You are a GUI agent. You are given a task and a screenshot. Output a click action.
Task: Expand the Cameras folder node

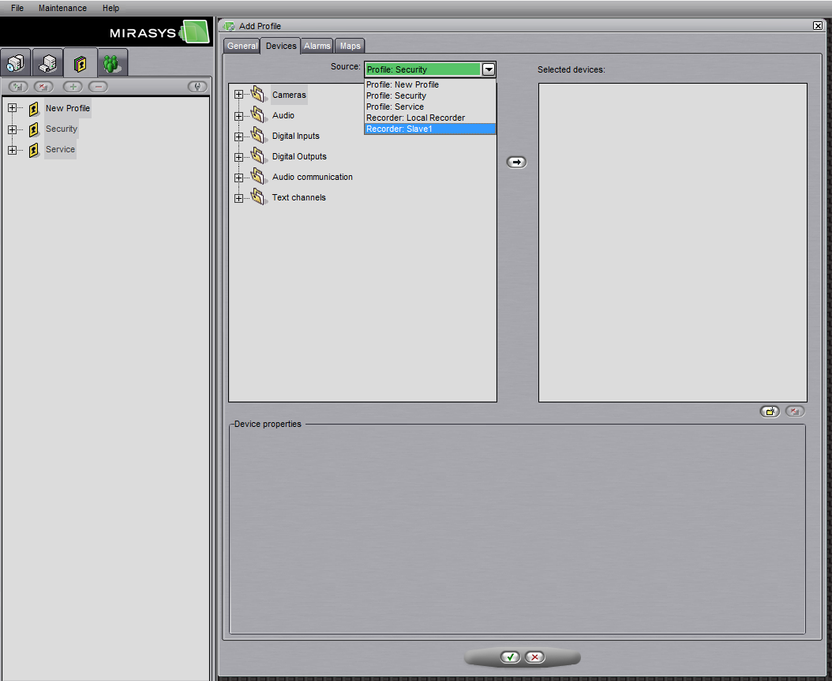tap(238, 95)
